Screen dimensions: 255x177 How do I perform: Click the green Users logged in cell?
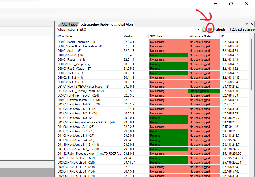(204, 91)
